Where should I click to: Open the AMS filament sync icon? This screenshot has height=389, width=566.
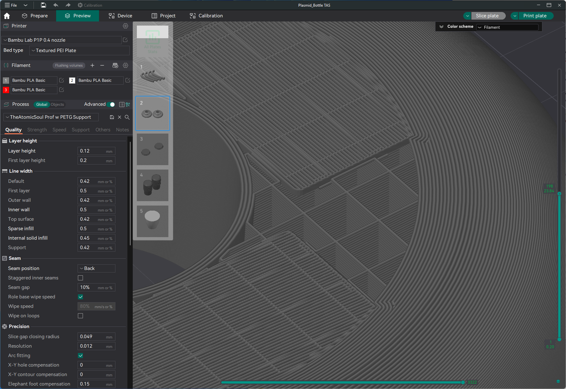(115, 65)
